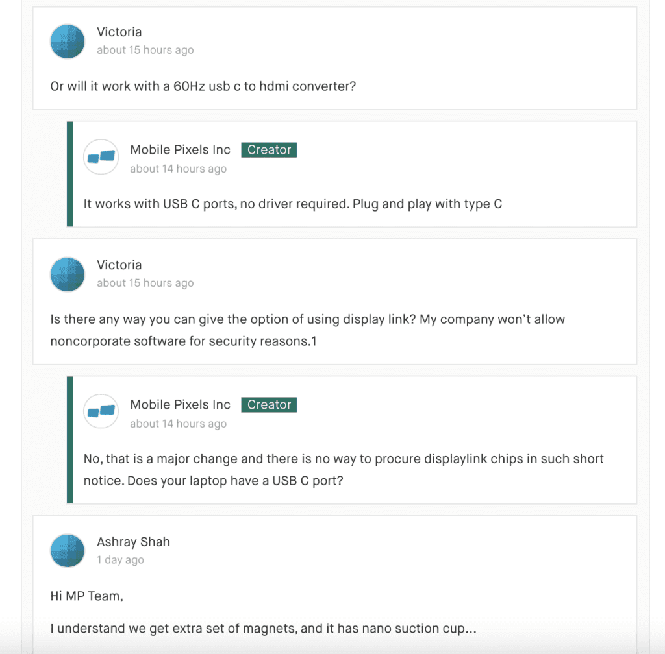The width and height of the screenshot is (665, 654).
Task: Click the '1 day ago' timestamp on Ashray's comment
Action: (x=120, y=560)
